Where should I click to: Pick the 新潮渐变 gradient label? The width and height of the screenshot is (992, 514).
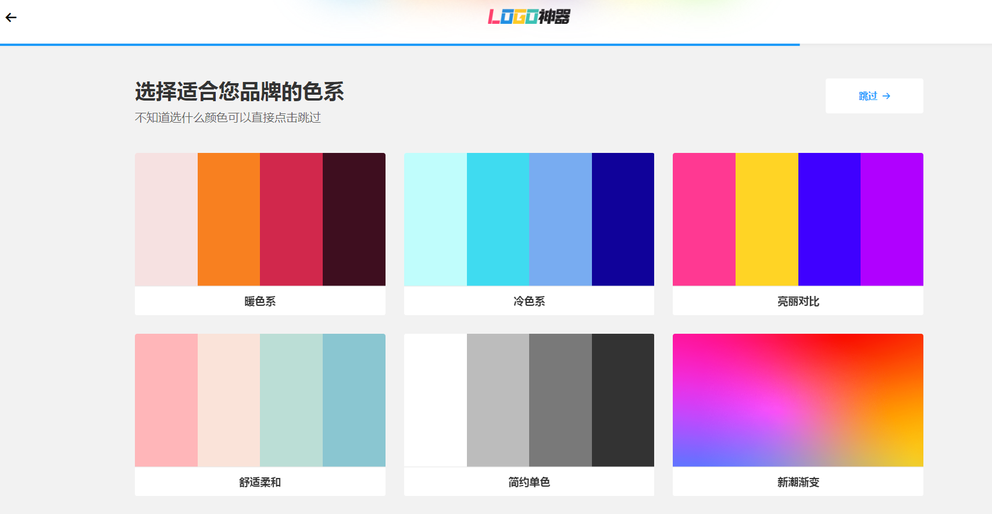pyautogui.click(x=798, y=482)
